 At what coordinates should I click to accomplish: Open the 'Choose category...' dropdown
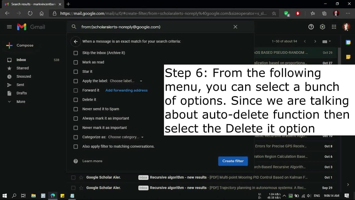[126, 137]
